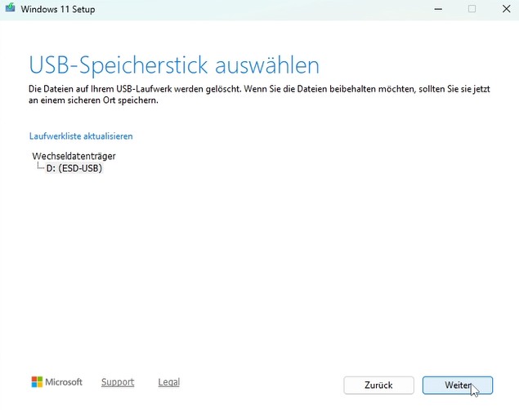Close the Windows 11 Setup window
Image resolution: width=519 pixels, height=410 pixels.
pyautogui.click(x=507, y=9)
